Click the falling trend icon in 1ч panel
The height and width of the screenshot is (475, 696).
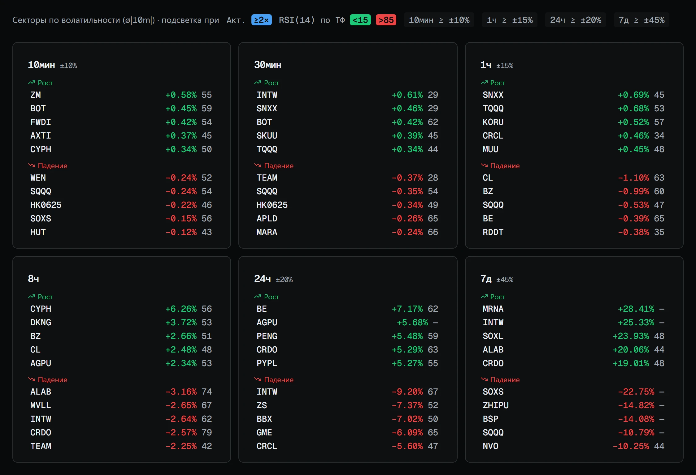[484, 165]
